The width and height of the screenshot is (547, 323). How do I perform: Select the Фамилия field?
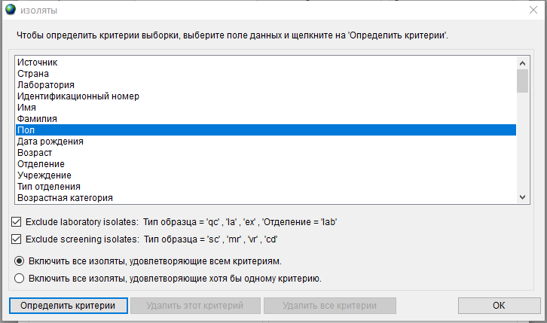(x=266, y=119)
